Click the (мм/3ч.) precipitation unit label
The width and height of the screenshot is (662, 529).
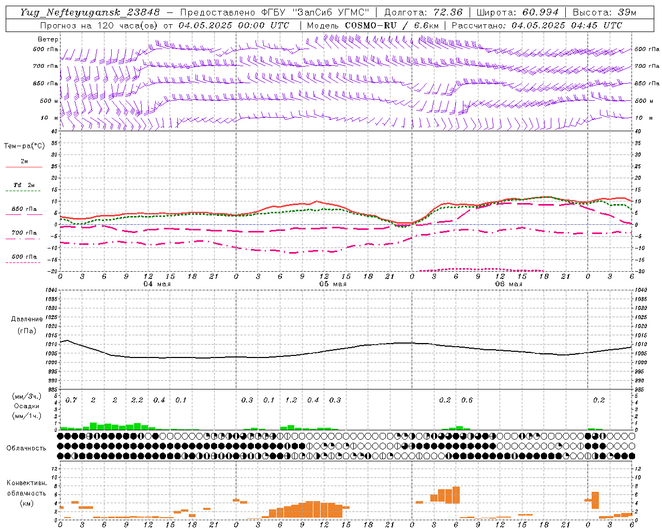26,397
